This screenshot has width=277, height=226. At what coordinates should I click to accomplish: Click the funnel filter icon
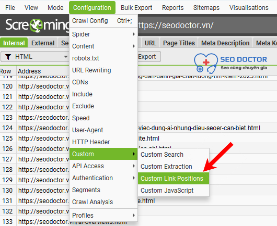(8, 57)
